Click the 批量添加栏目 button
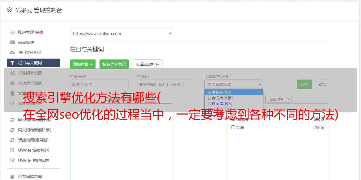This screenshot has width=361, height=180. click(148, 64)
